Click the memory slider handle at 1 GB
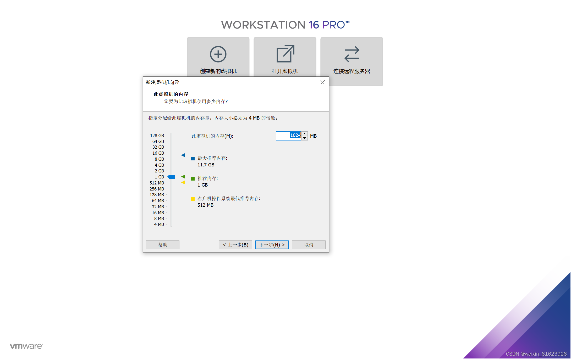The image size is (571, 359). point(171,177)
